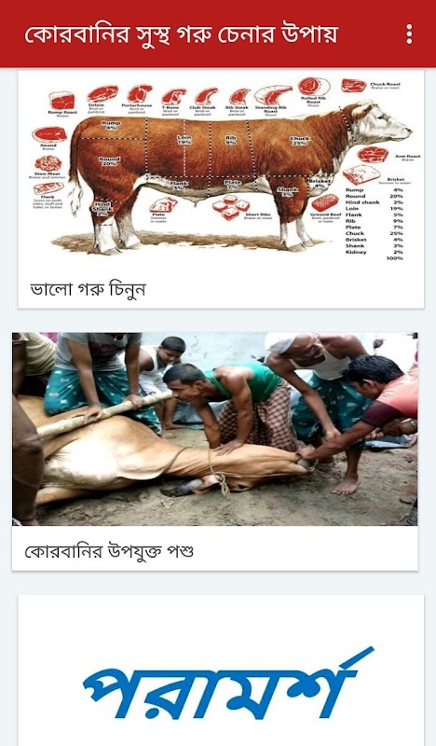Click the cuts percentage list in diagram
Image resolution: width=436 pixels, height=746 pixels.
[375, 224]
